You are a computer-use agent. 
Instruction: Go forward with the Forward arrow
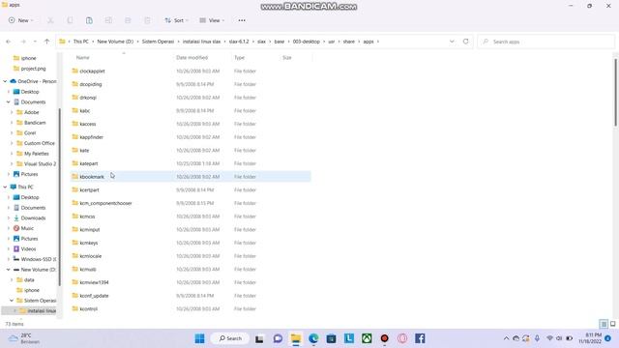click(x=23, y=42)
